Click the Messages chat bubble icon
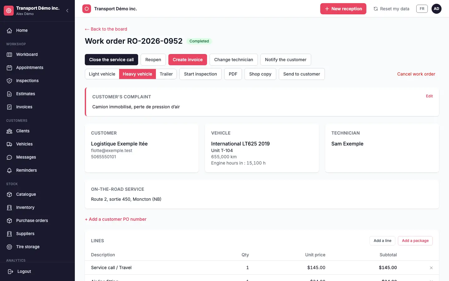The height and width of the screenshot is (281, 449). click(x=9, y=157)
